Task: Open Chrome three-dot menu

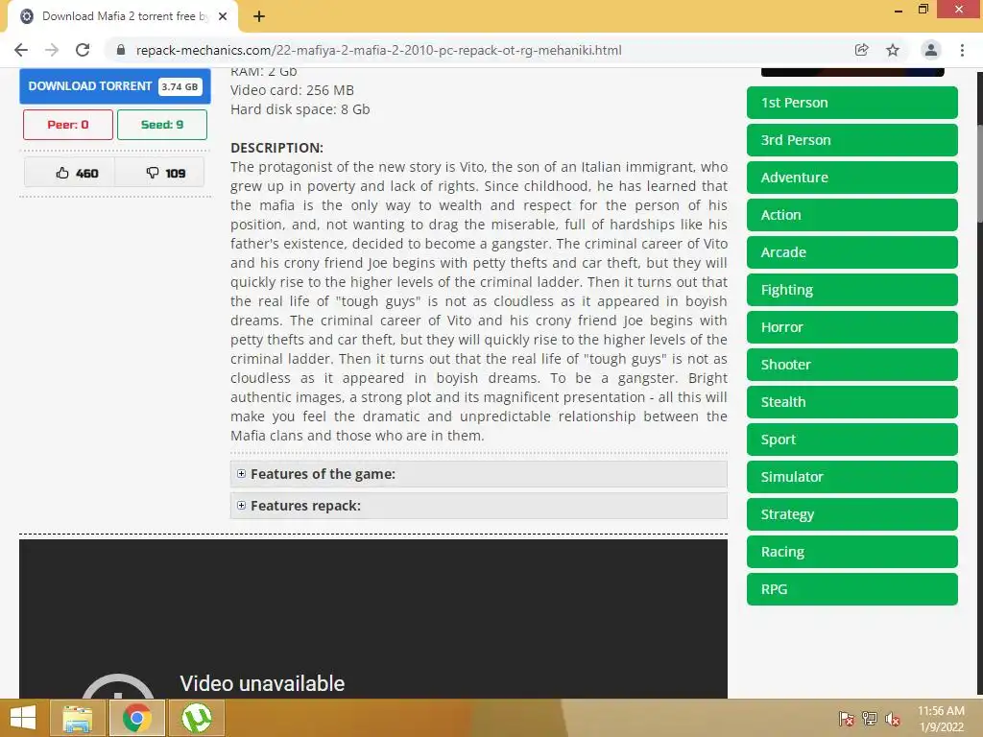Action: [962, 50]
